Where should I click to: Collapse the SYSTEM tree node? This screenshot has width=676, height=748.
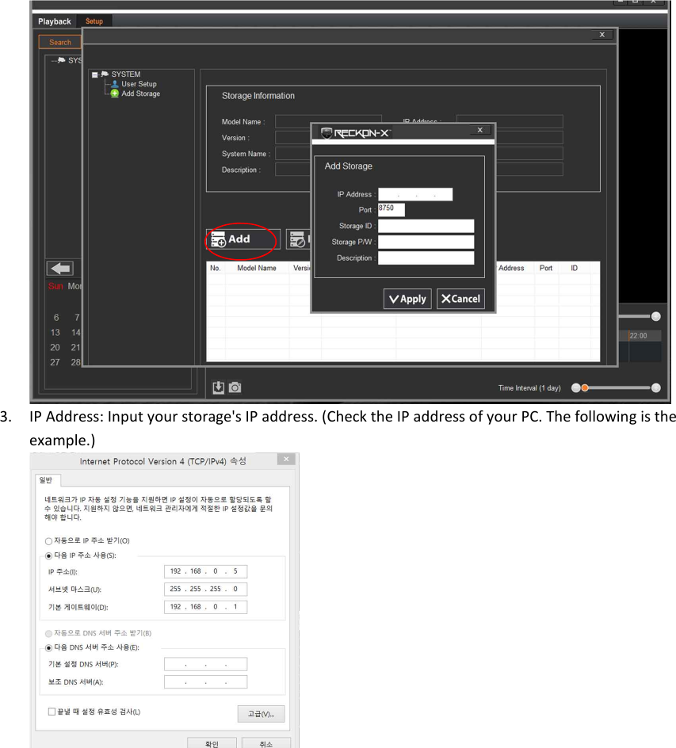pyautogui.click(x=94, y=74)
